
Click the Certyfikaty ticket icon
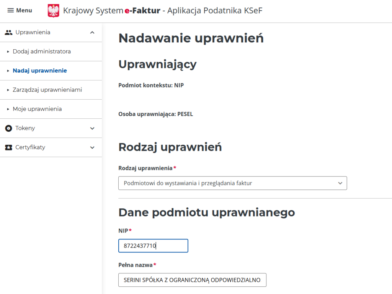(x=8, y=147)
